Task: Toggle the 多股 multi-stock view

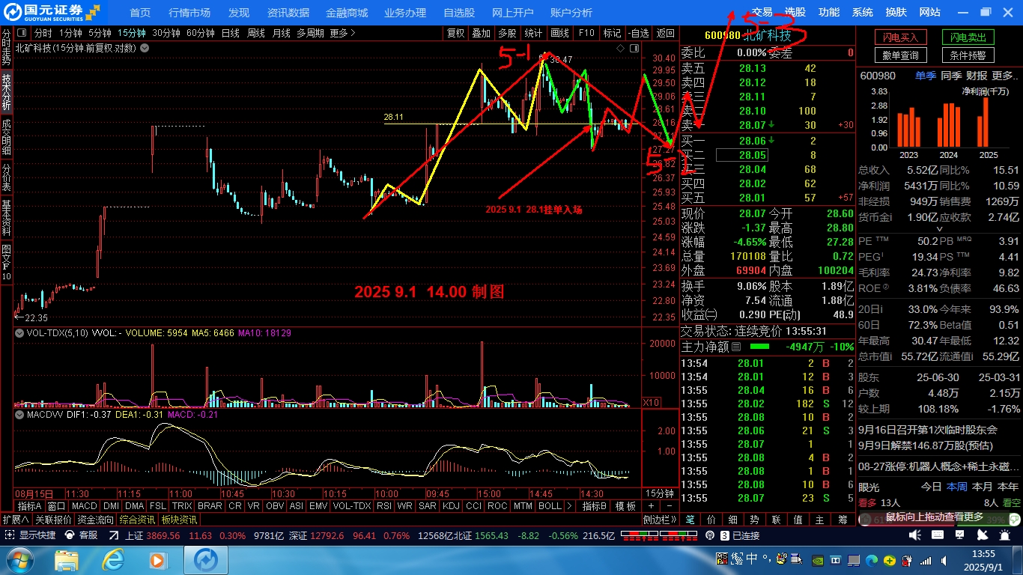Action: click(x=507, y=33)
